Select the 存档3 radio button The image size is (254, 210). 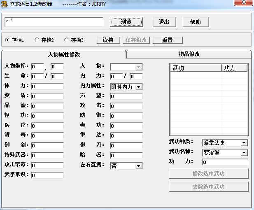67,40
